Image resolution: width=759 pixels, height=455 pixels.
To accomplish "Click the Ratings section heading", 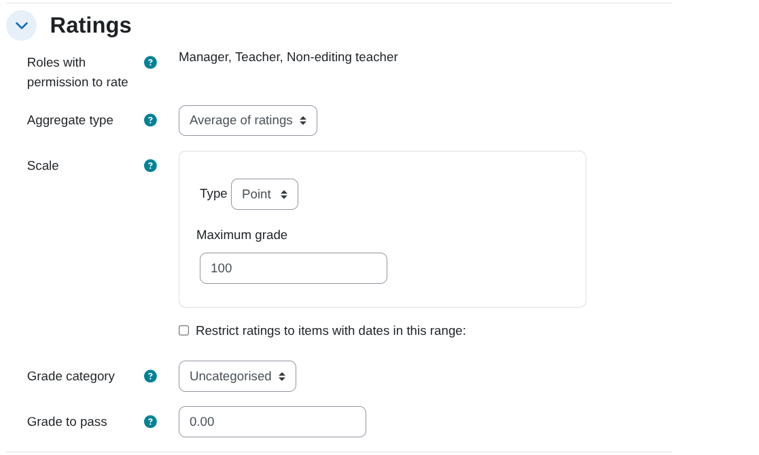I will [90, 25].
